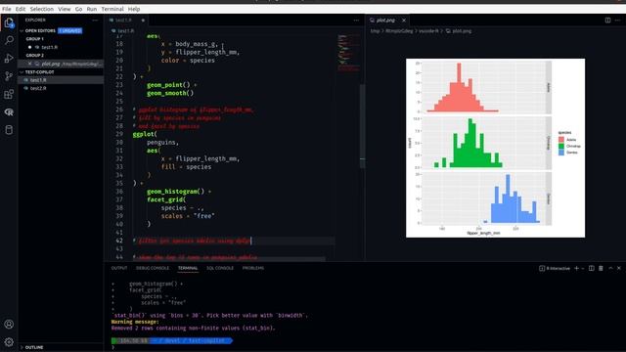626x352 pixels.
Task: Open more actions for plot.png editor group
Action: tap(617, 20)
